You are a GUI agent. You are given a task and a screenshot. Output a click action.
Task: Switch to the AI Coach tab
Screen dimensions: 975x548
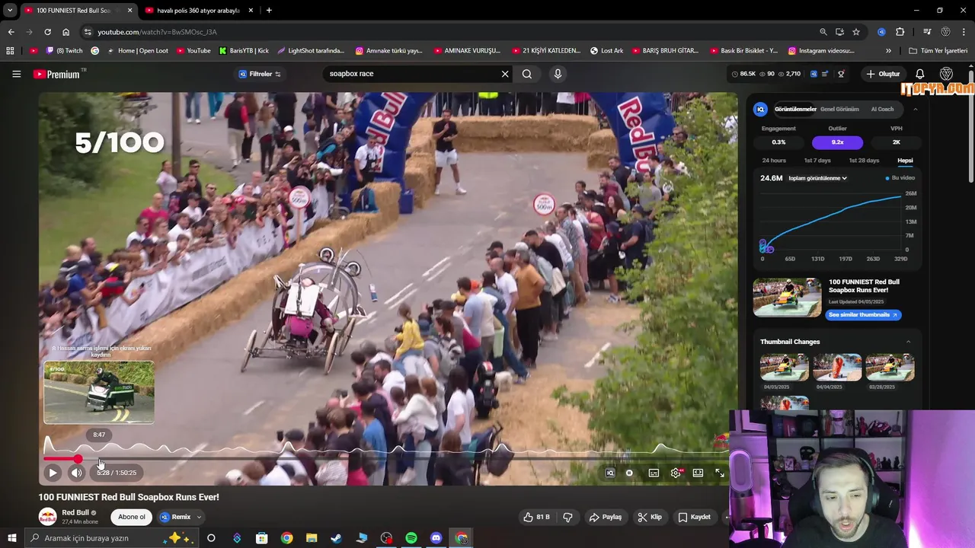[882, 109]
